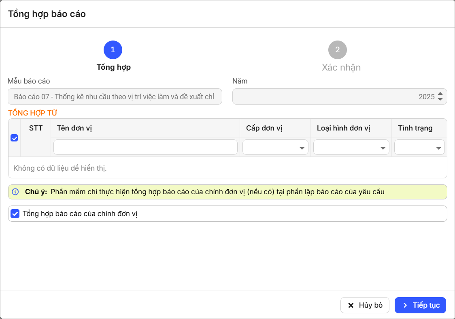This screenshot has height=319, width=455.
Task: Click the step 2 circle indicator
Action: click(x=337, y=50)
